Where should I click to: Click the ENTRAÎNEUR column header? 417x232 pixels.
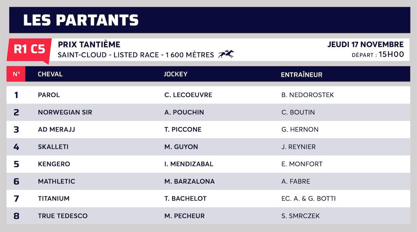[x=302, y=75]
